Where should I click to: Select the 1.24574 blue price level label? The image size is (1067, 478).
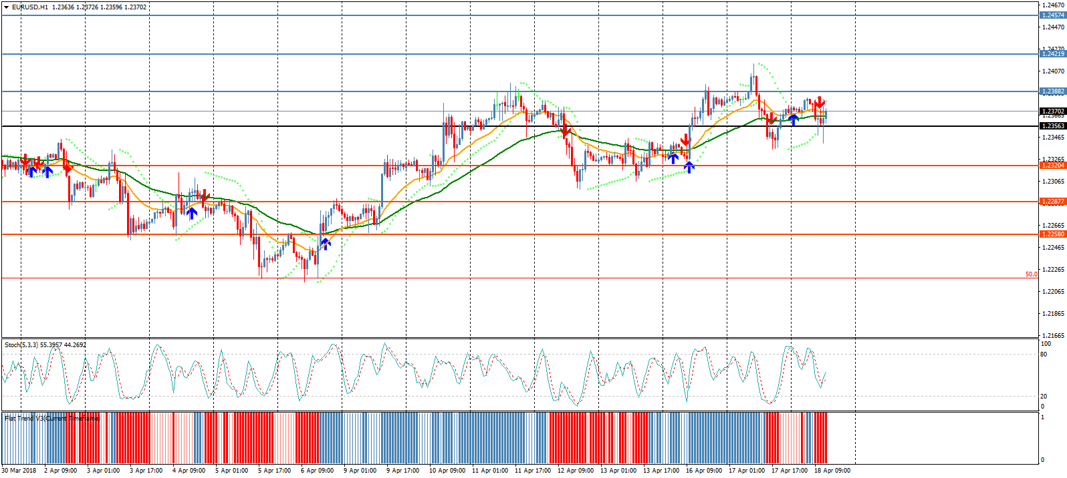click(1052, 15)
